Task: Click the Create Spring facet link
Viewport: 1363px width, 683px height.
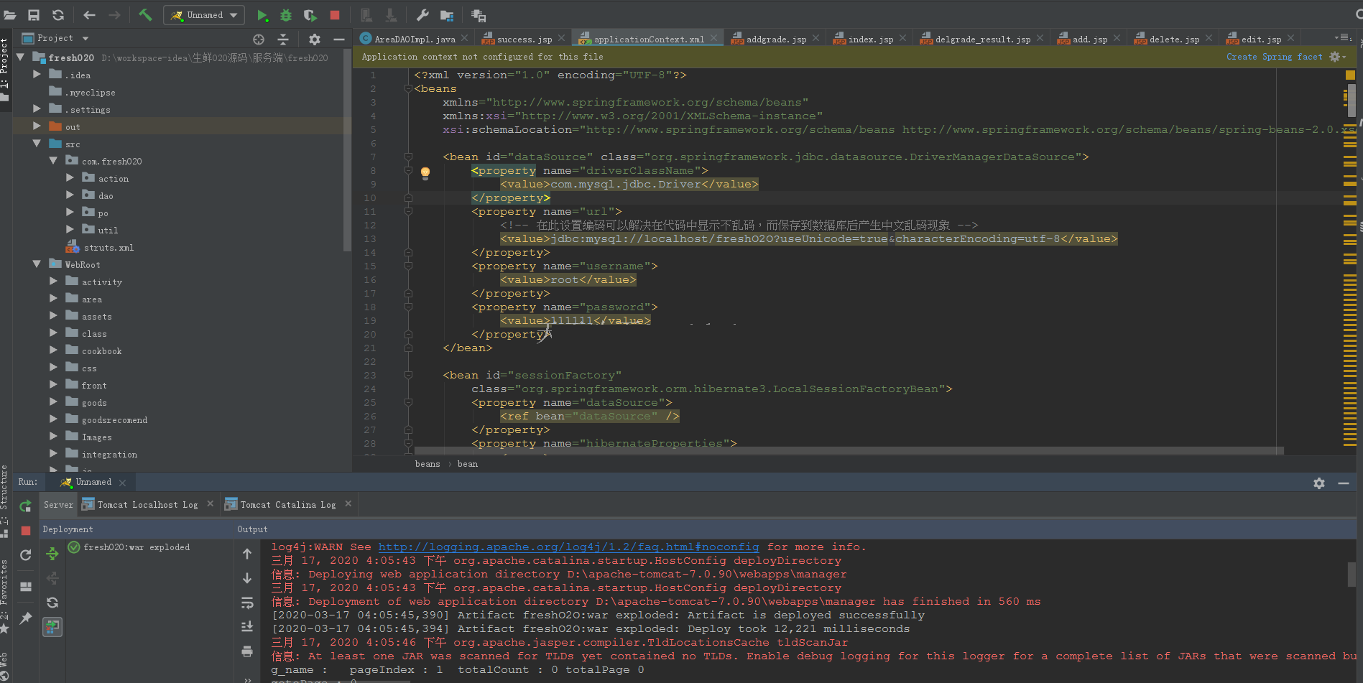Action: coord(1274,57)
